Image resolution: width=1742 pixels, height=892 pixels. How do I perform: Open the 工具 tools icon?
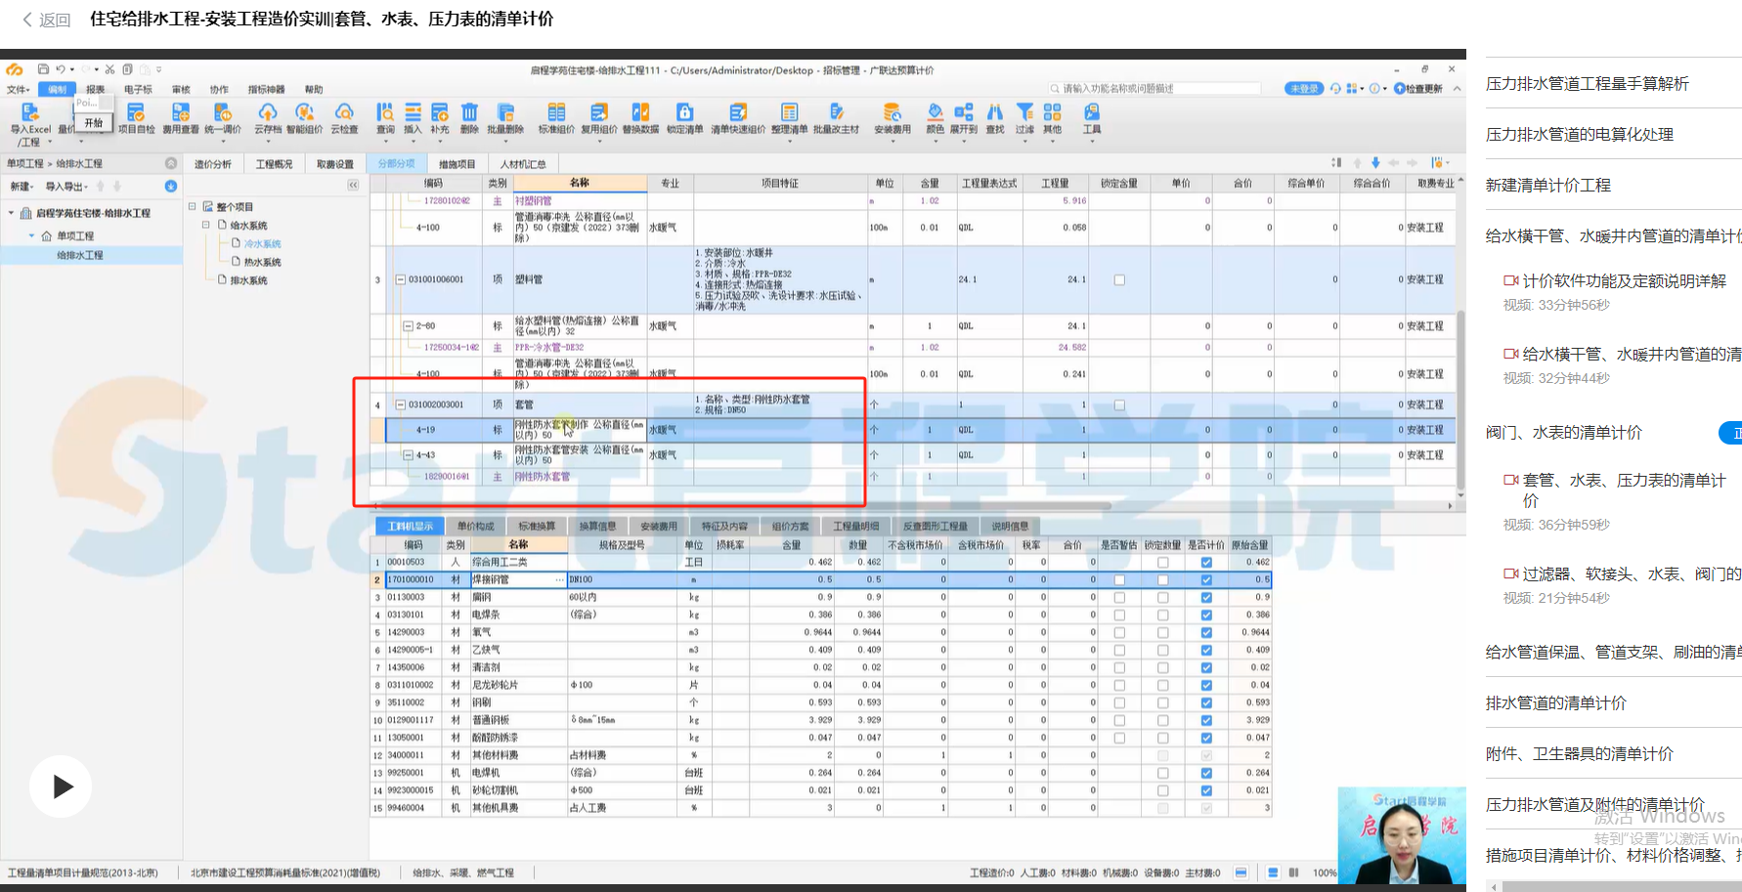[1092, 118]
